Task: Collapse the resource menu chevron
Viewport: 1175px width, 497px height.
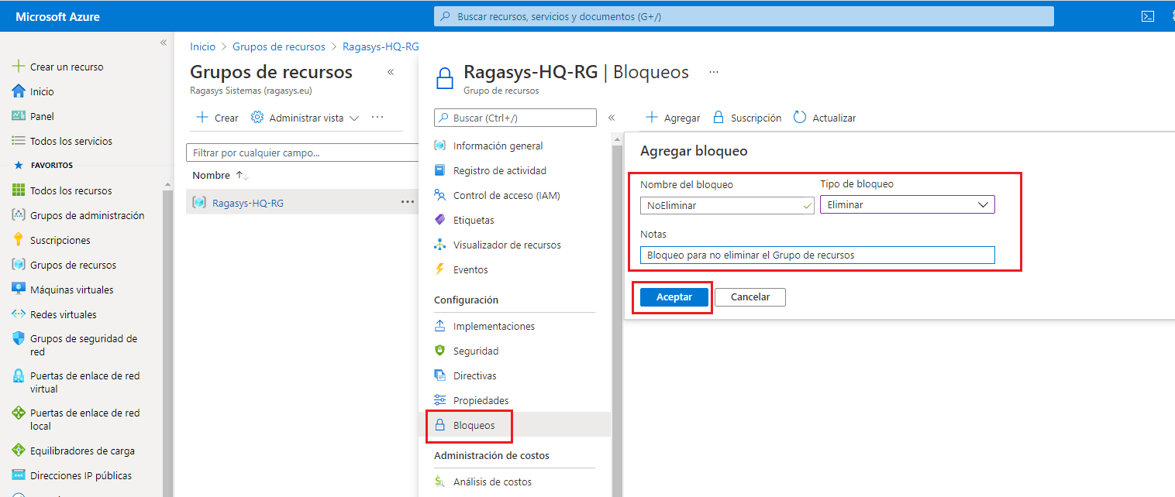Action: [x=612, y=118]
